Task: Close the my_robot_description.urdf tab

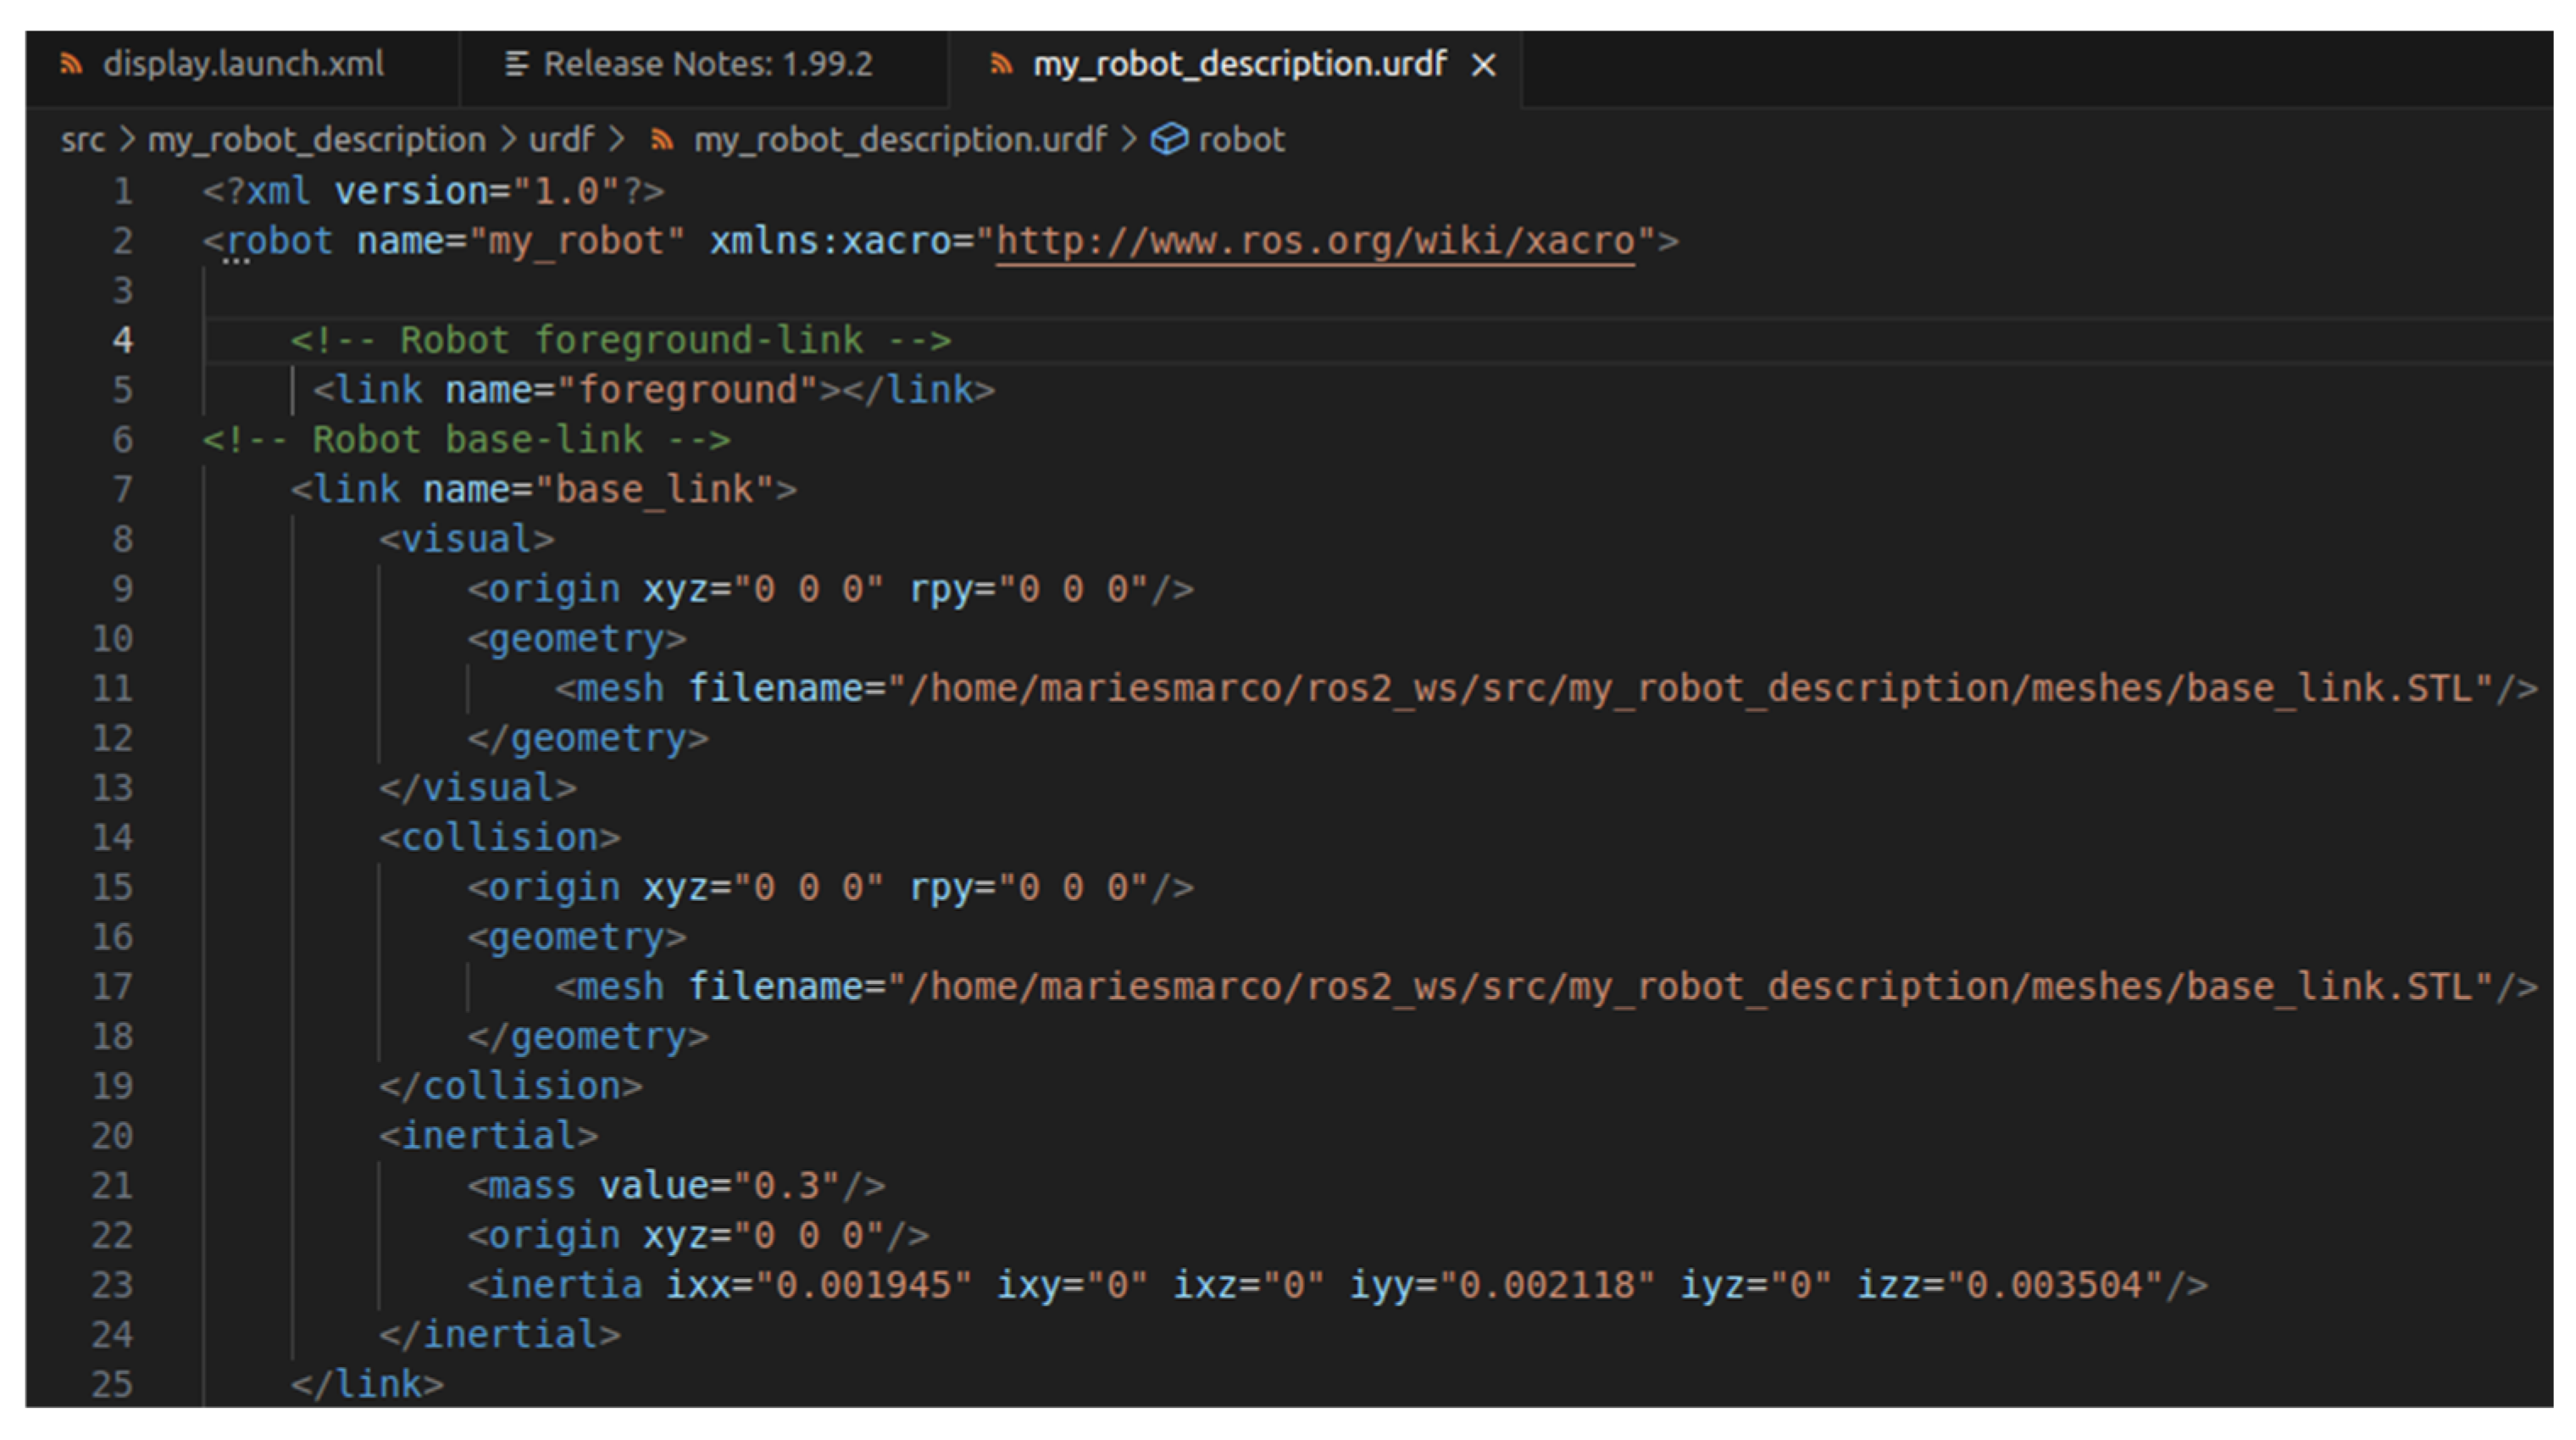Action: point(1484,66)
